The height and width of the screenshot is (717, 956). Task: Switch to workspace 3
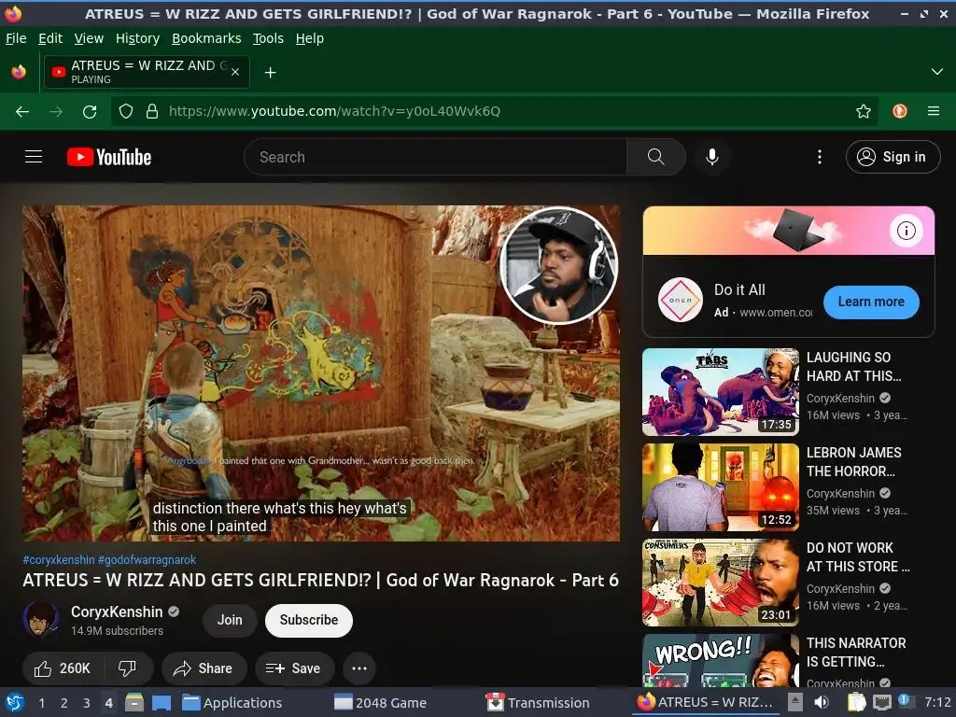tap(87, 702)
